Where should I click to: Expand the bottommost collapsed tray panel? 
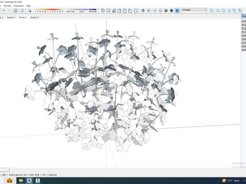pos(243,50)
